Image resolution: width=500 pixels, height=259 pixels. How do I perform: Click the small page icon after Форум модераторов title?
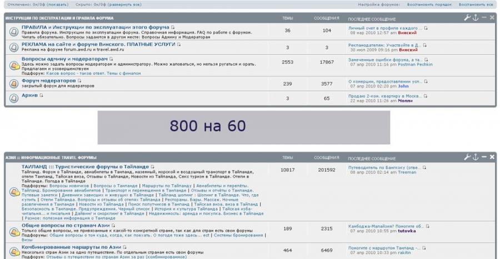tap(79, 81)
